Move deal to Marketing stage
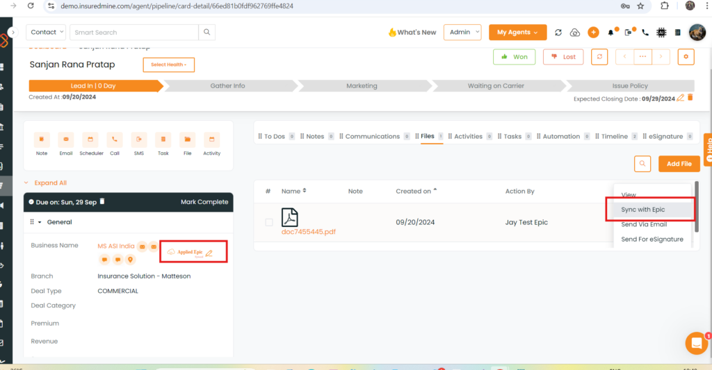Image resolution: width=712 pixels, height=370 pixels. click(x=362, y=85)
